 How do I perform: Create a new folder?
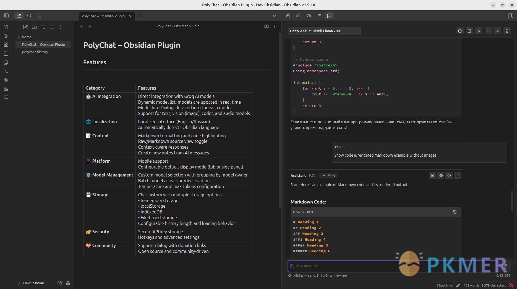point(34,27)
